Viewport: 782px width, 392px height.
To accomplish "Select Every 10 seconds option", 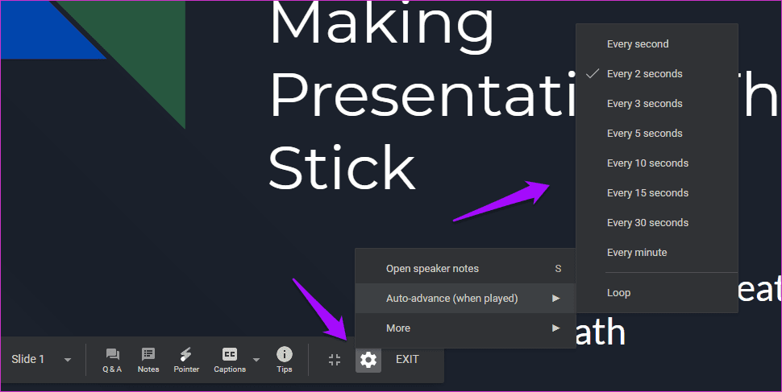I will coord(657,163).
